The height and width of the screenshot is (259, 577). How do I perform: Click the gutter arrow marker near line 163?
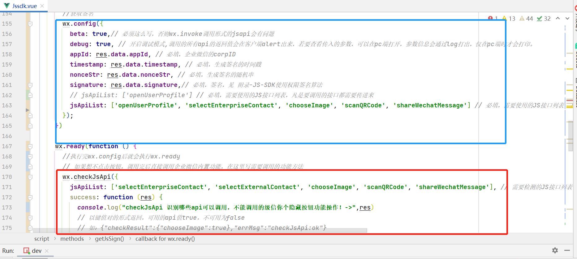[x=28, y=110]
